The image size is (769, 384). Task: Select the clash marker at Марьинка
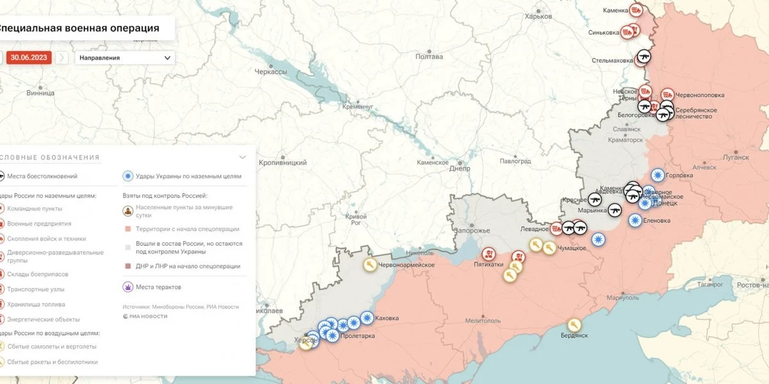click(x=614, y=209)
